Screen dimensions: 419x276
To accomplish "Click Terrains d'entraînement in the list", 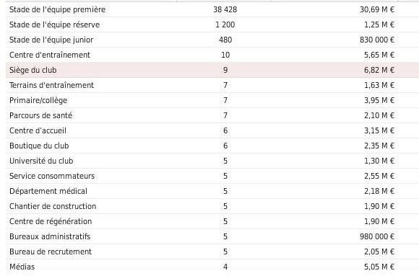I will [212, 85].
